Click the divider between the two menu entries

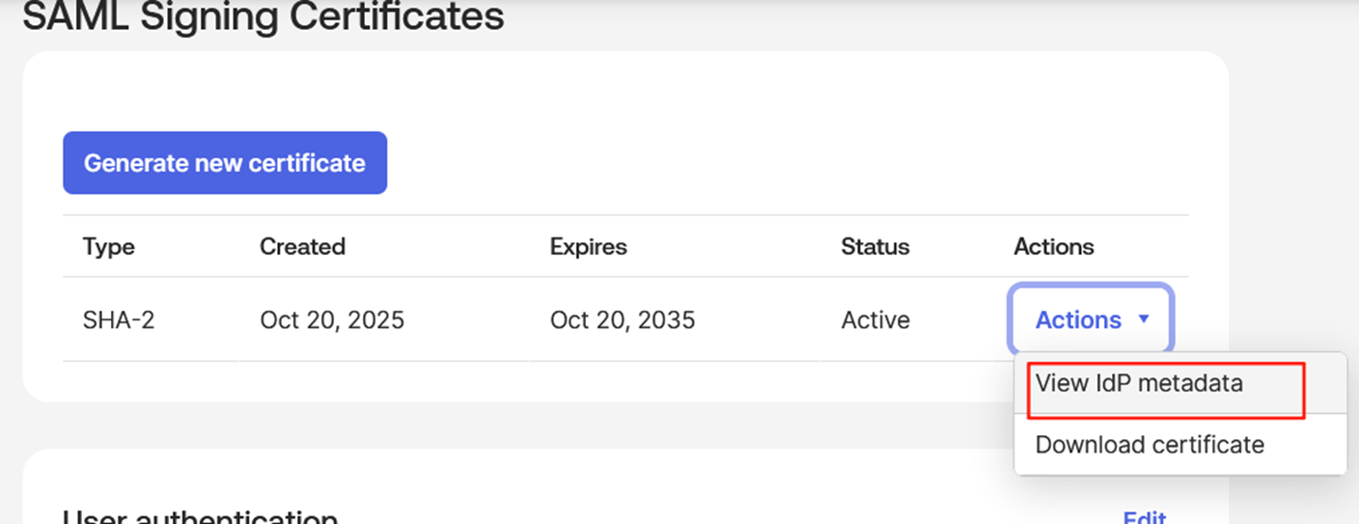tap(1179, 414)
